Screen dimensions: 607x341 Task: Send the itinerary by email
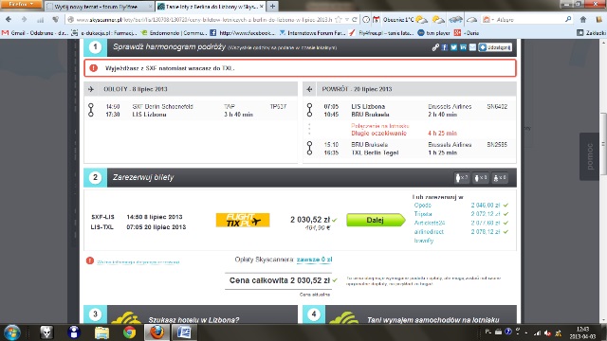(x=472, y=47)
